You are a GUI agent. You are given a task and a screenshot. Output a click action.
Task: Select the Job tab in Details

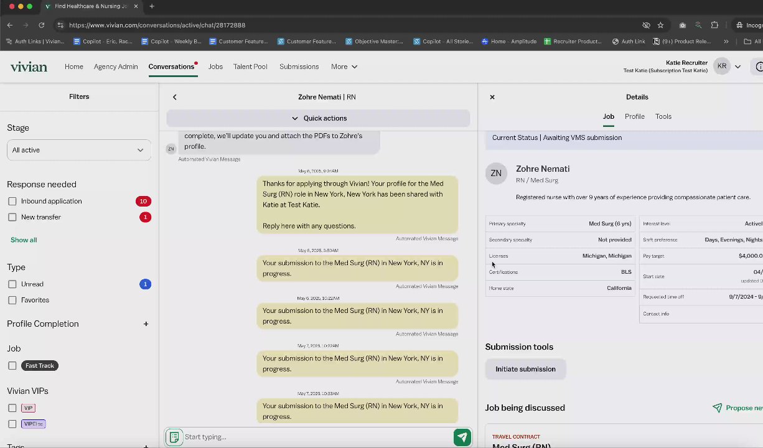pyautogui.click(x=608, y=116)
